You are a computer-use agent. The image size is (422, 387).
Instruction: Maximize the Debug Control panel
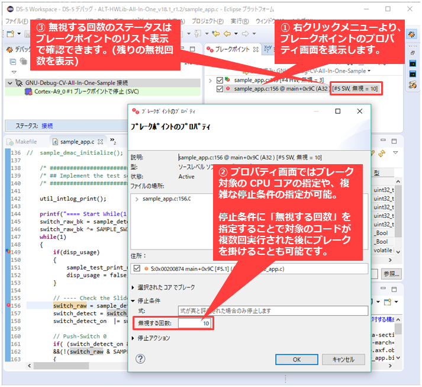pos(192,49)
